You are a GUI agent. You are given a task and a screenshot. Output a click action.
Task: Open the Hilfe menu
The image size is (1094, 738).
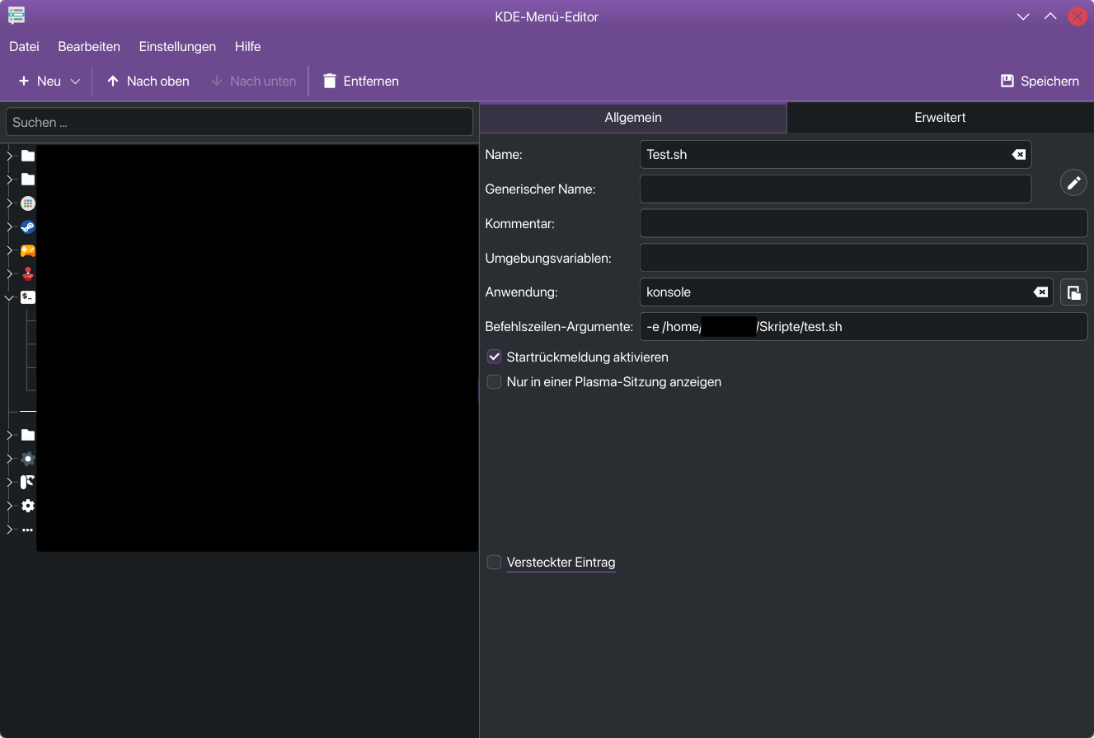click(x=247, y=46)
